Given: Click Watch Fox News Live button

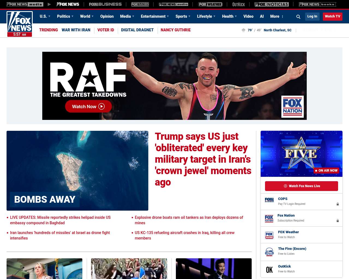Looking at the screenshot, I should tap(302, 186).
